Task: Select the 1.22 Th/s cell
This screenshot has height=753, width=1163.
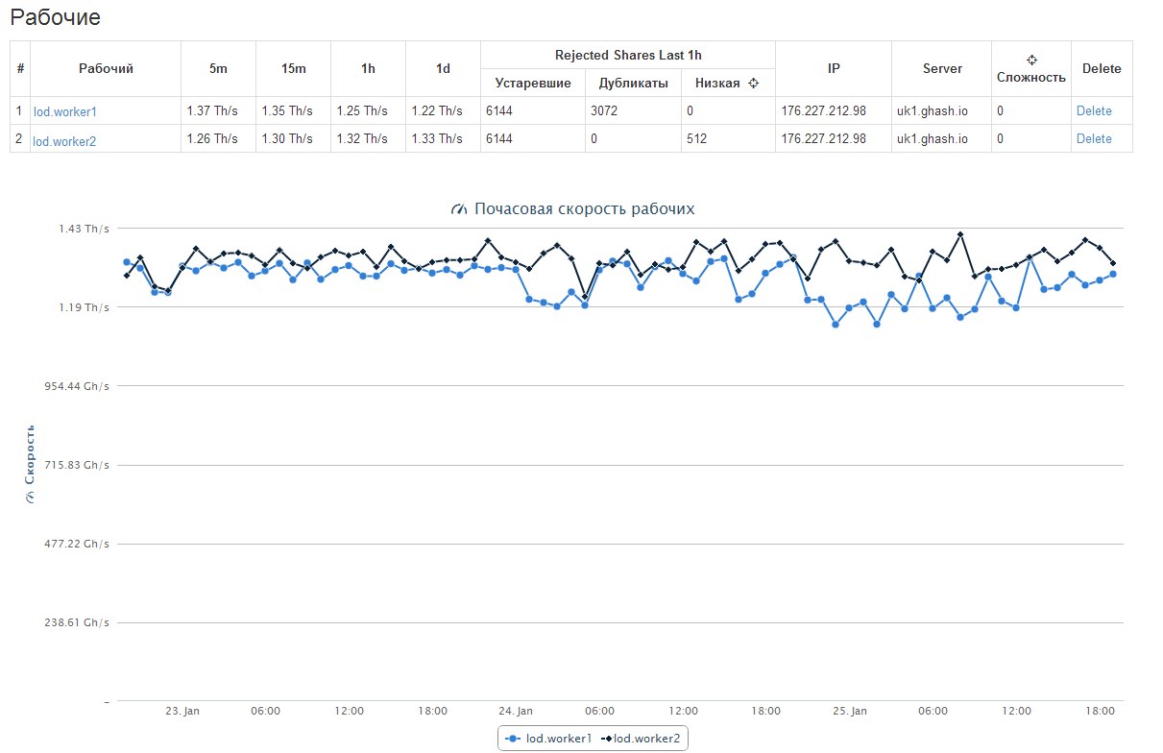Action: coord(443,111)
